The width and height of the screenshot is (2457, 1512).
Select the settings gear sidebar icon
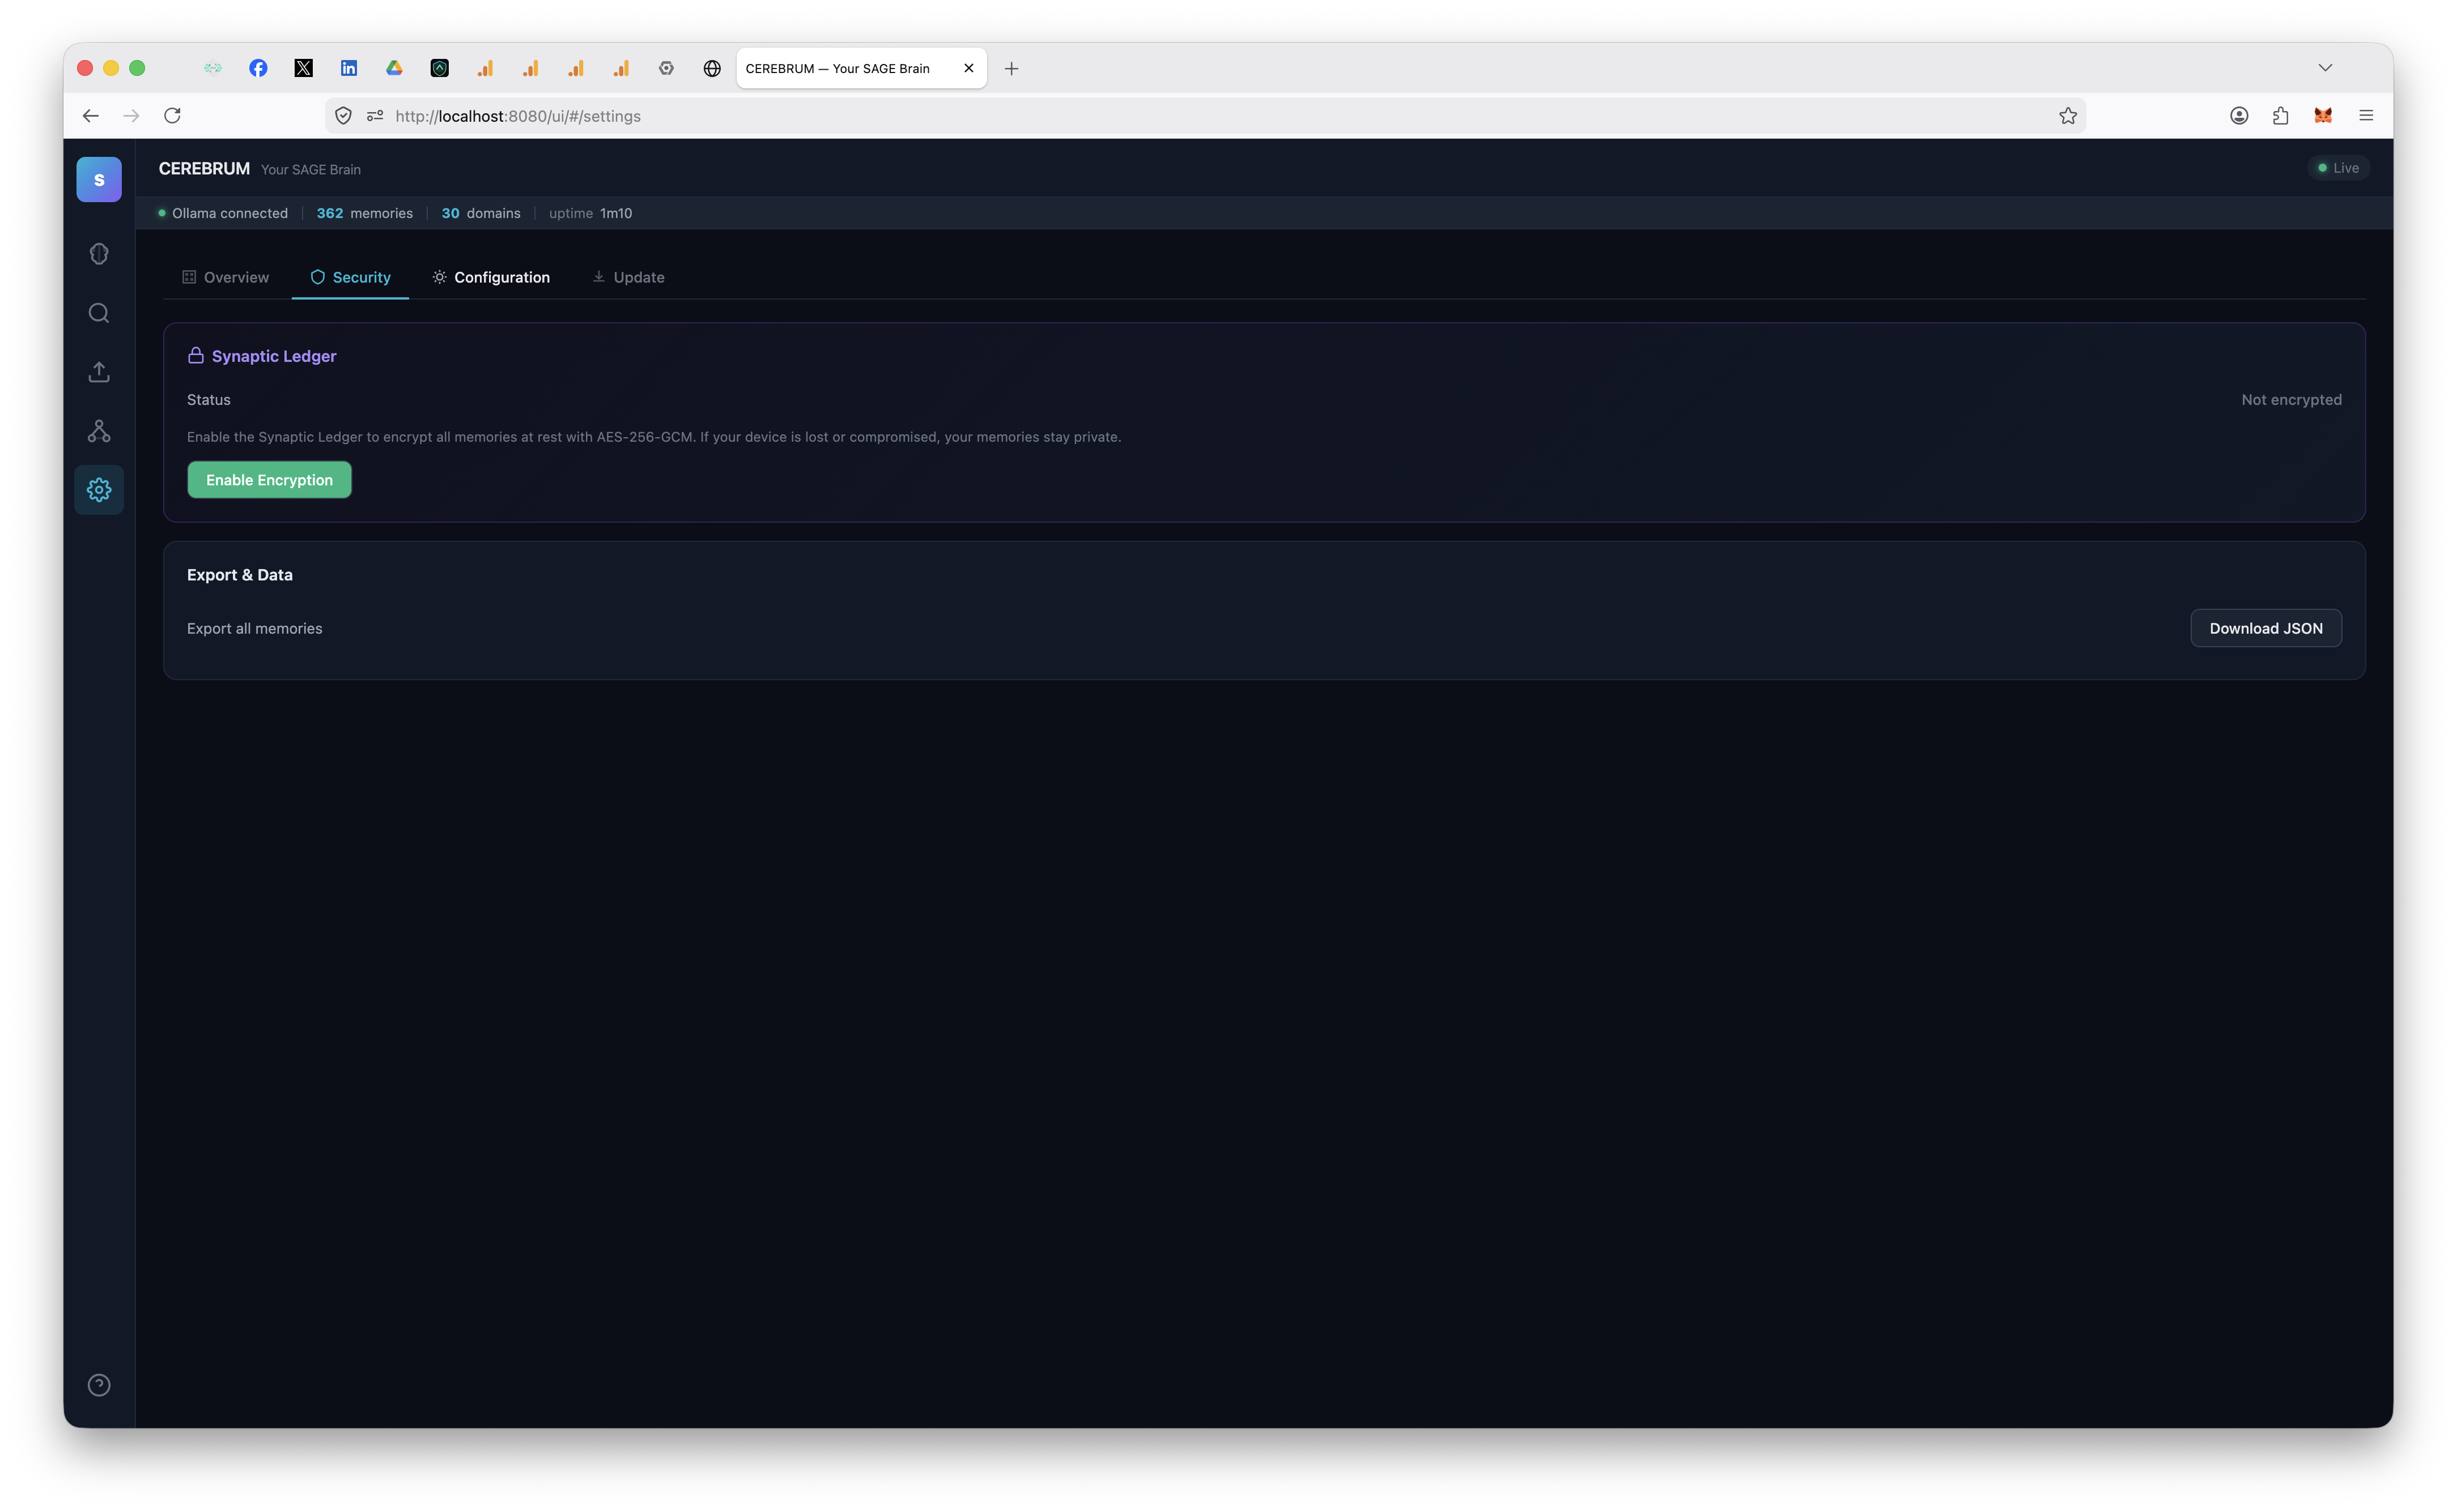pyautogui.click(x=99, y=490)
